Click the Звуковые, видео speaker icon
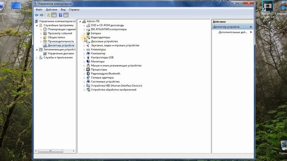Image resolution: width=287 pixels, height=161 pixels. [x=88, y=46]
